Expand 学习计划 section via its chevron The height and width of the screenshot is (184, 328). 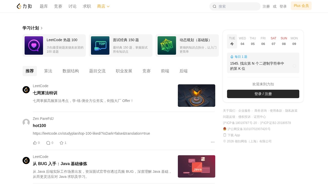[42, 28]
